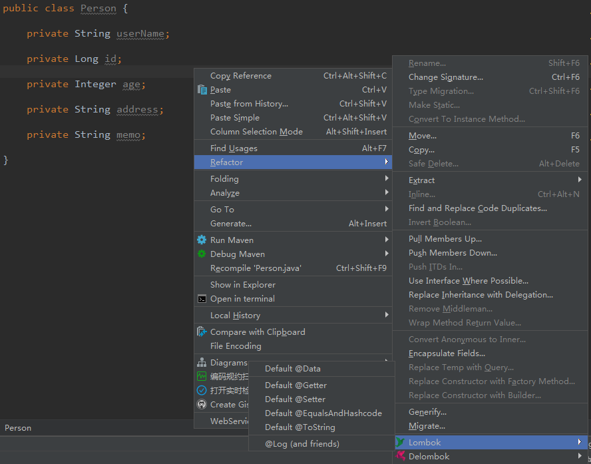Screen dimensions: 591x464
Task: Select Default @Data from Lombok submenu
Action: pyautogui.click(x=293, y=369)
